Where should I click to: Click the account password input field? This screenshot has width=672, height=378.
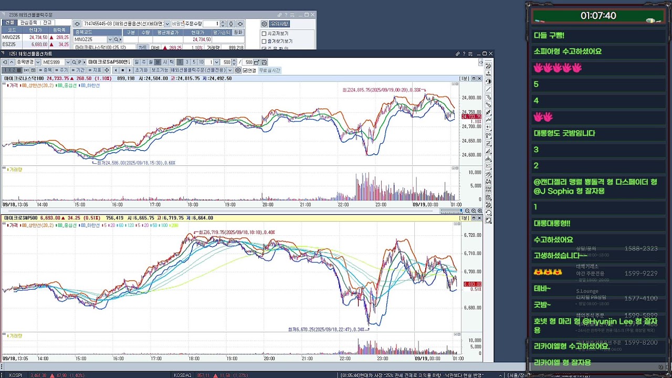coord(177,24)
